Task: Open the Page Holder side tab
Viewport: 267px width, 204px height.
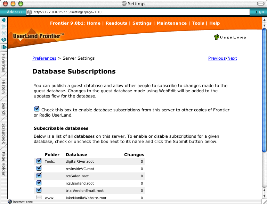Action: pos(3,164)
